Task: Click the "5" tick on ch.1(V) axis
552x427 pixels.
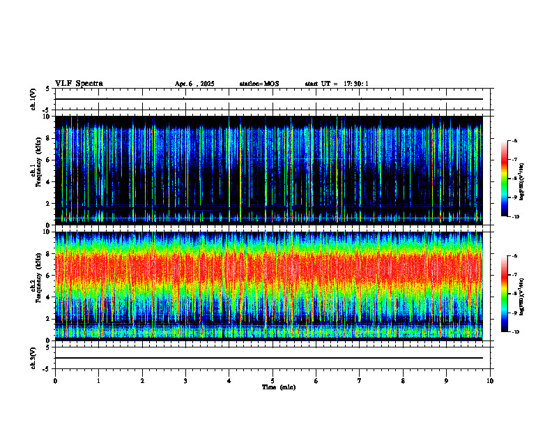Action: [x=48, y=89]
